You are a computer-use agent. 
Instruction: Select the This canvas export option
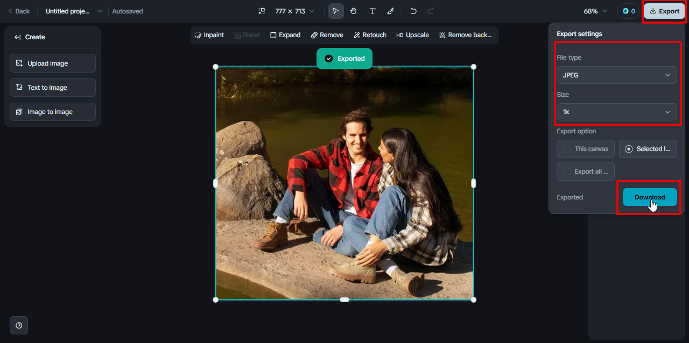pos(586,149)
